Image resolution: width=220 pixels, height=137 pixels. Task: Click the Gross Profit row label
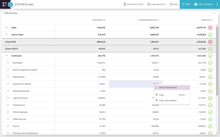point(10,42)
